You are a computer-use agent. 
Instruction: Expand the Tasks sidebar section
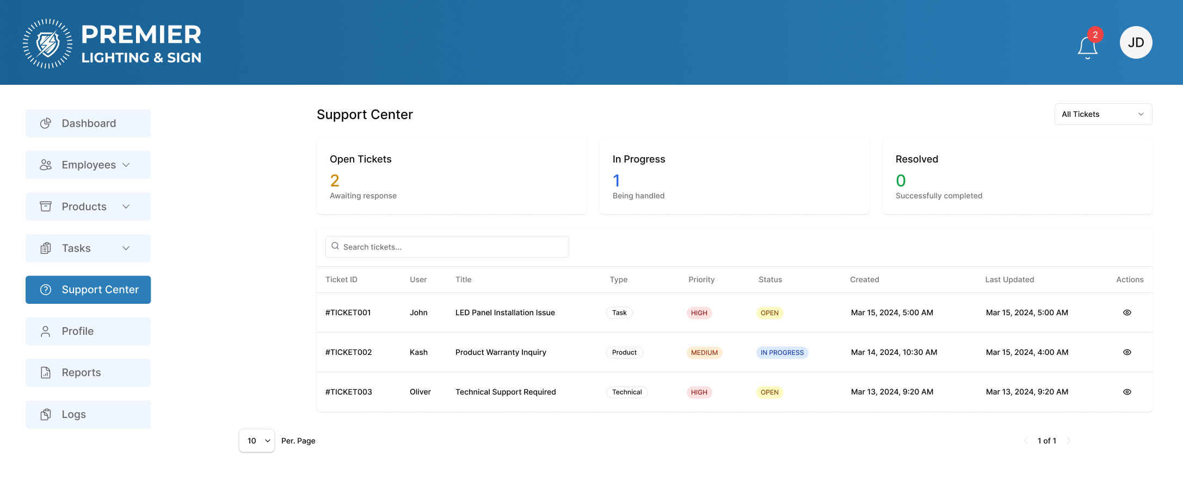click(x=88, y=248)
